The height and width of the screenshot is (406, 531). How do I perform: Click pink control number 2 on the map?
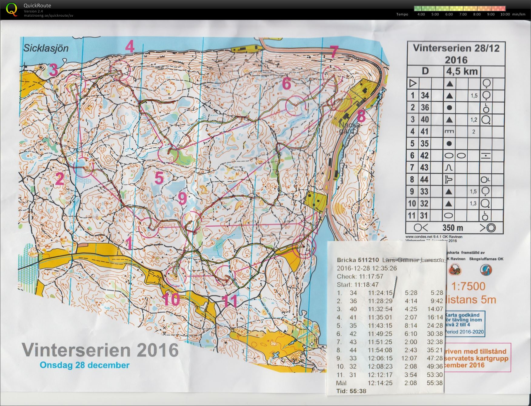coord(60,179)
